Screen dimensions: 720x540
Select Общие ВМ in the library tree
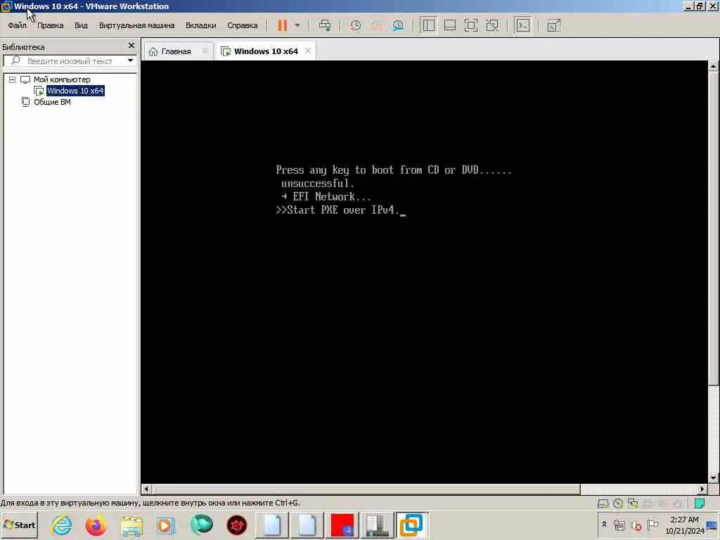52,102
